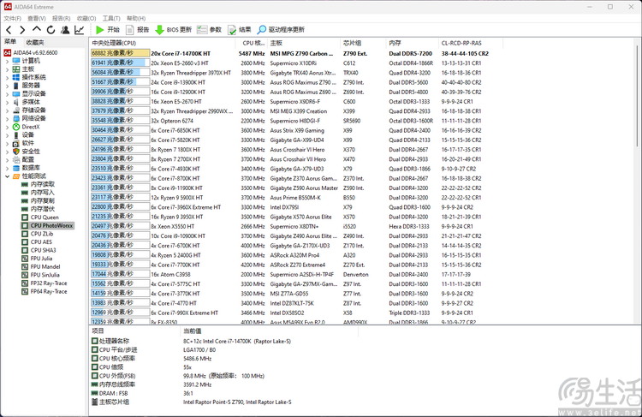The width and height of the screenshot is (642, 417).
Task: Select the 数据库 database icon
Action: coord(16,168)
